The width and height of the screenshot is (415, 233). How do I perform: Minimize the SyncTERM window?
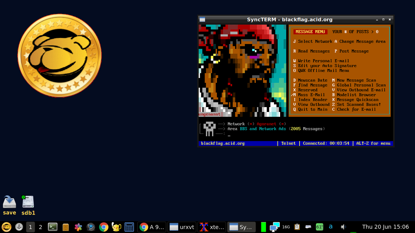(377, 19)
